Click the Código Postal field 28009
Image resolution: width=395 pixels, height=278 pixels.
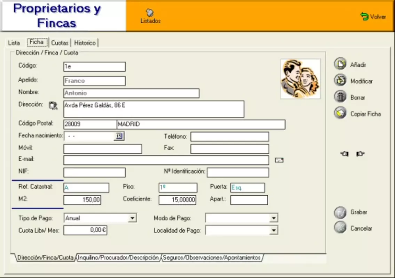click(x=90, y=124)
